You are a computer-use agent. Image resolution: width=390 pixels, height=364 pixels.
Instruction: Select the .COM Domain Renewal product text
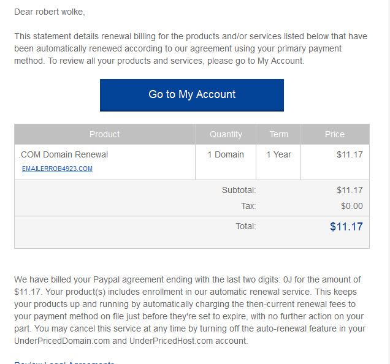coord(63,154)
